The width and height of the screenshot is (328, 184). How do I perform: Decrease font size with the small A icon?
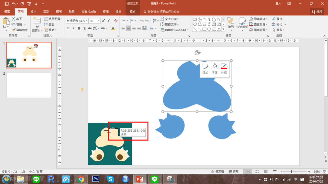[109, 21]
